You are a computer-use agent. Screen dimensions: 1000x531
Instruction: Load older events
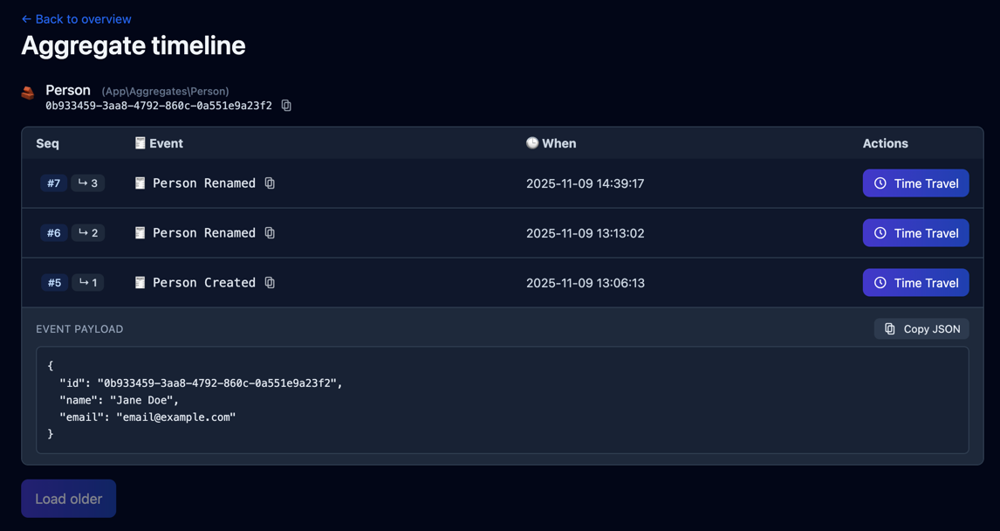coord(68,499)
